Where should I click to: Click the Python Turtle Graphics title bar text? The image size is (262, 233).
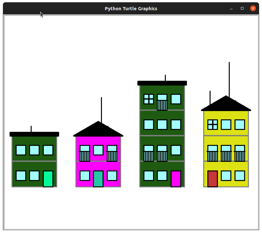pyautogui.click(x=131, y=9)
